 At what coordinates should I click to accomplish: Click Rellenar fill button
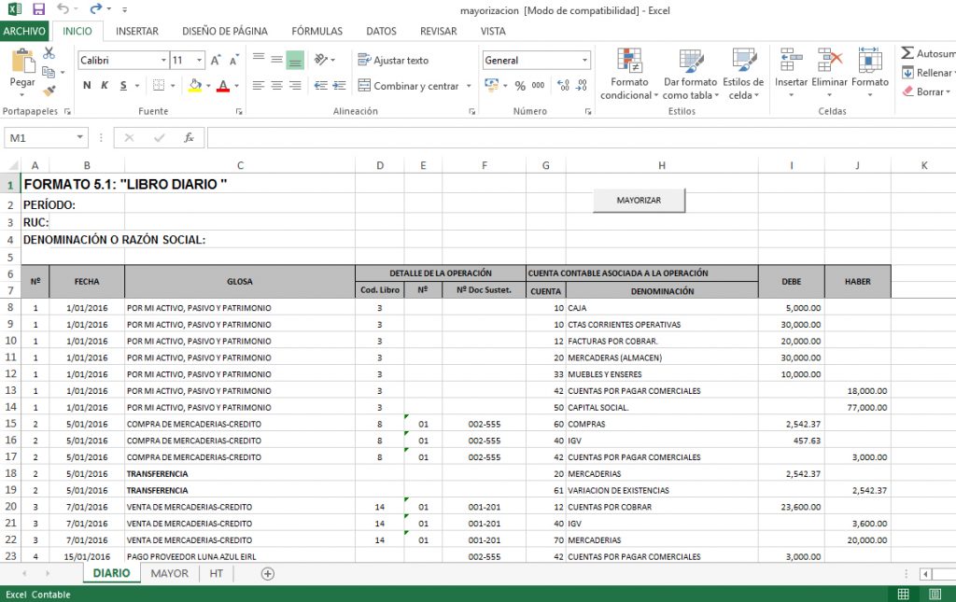tap(928, 73)
